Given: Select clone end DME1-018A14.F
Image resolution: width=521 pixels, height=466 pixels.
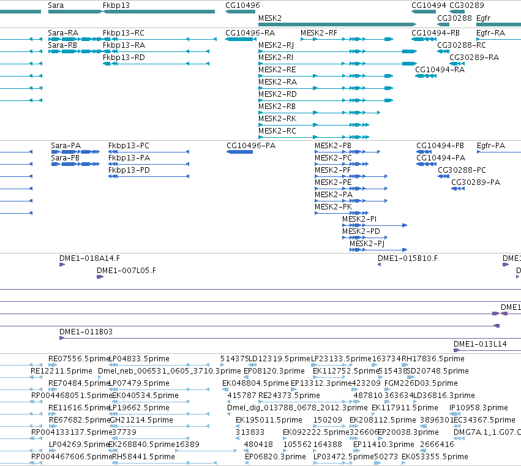Looking at the screenshot, I should (90, 258).
